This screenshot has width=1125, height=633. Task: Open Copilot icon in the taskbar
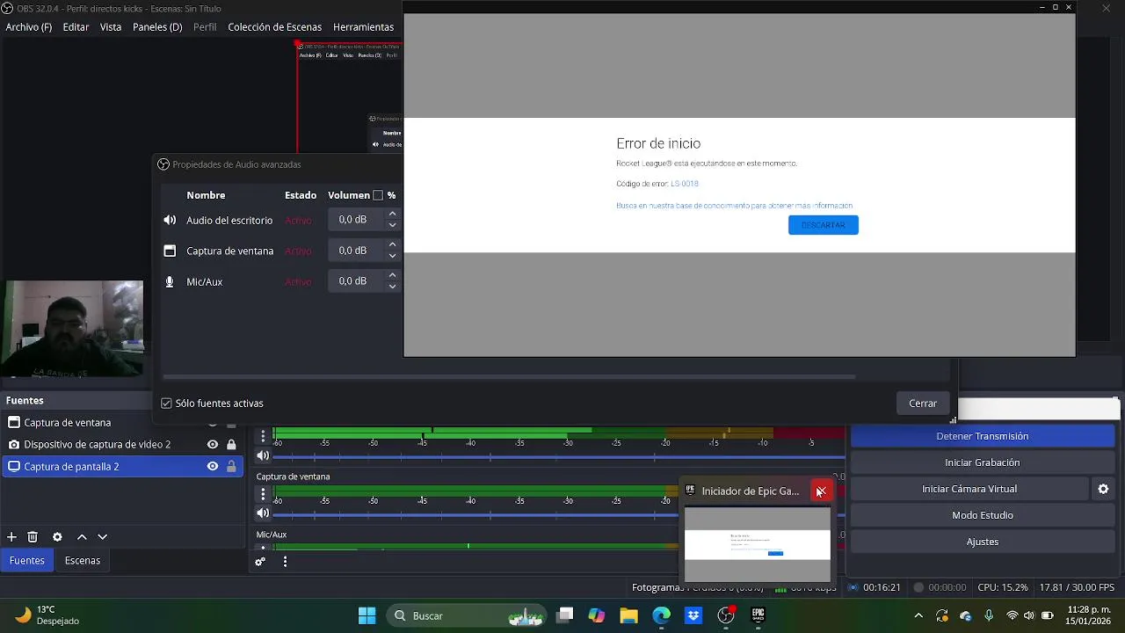(597, 615)
